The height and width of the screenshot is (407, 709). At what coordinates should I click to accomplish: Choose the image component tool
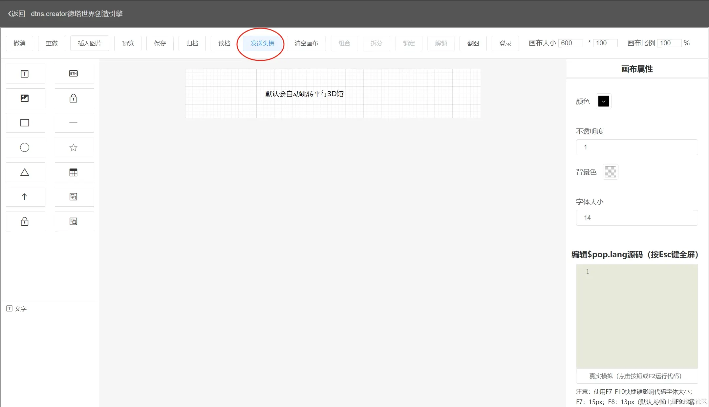pyautogui.click(x=25, y=98)
